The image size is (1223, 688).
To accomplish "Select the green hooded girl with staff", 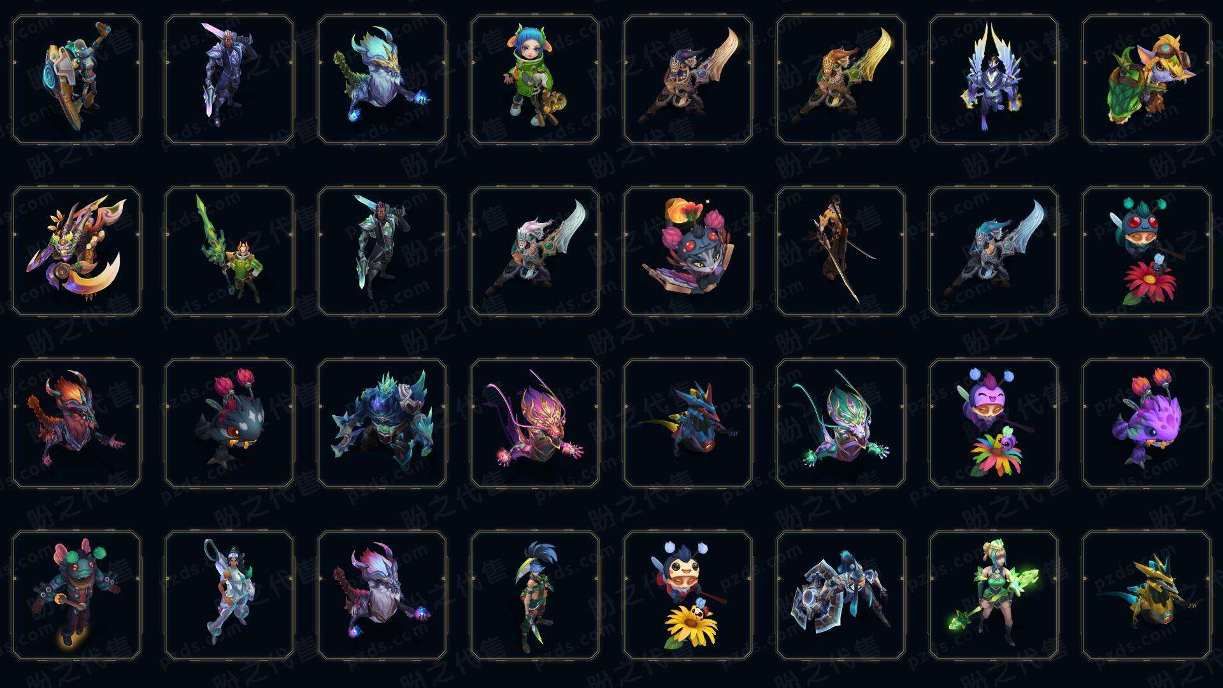I will tap(535, 80).
